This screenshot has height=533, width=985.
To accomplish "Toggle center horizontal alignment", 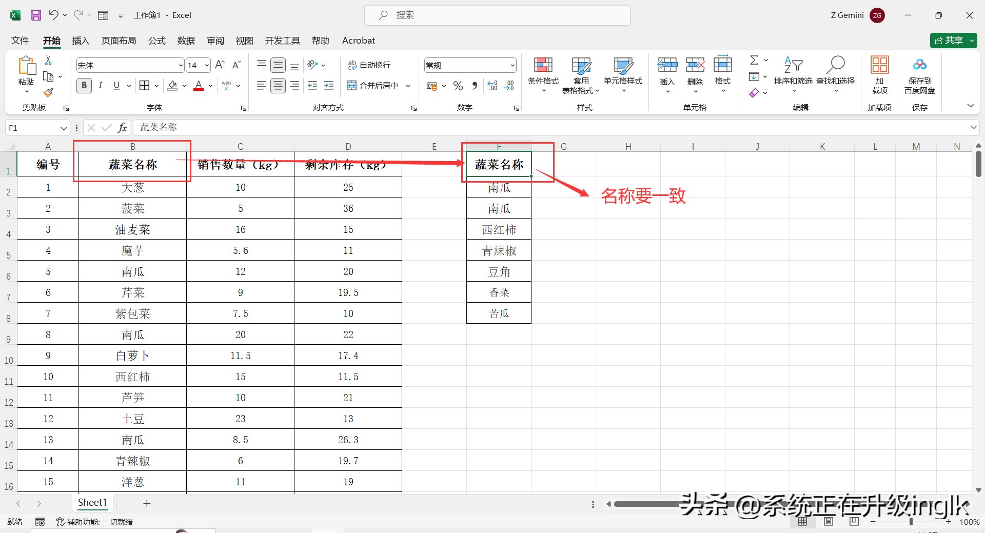I will click(x=278, y=86).
